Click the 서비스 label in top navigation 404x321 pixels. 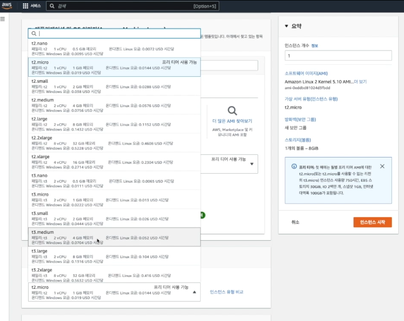tap(36, 6)
